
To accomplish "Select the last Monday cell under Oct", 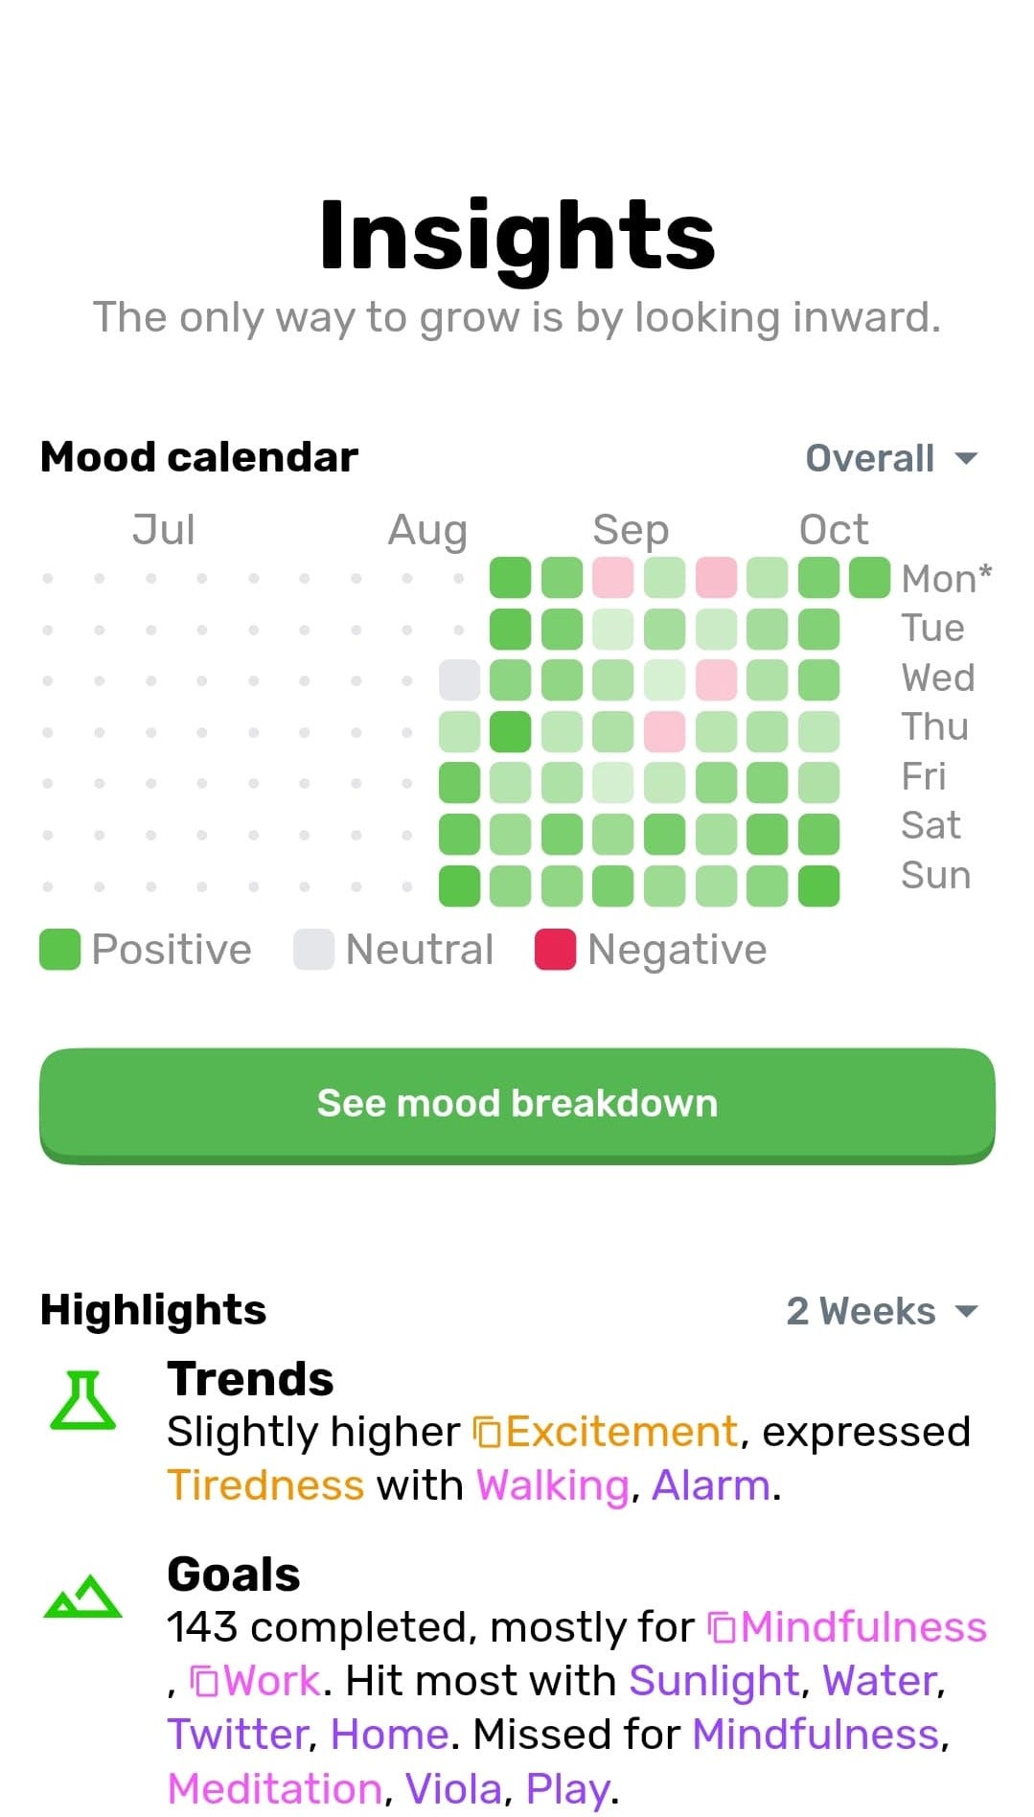I will [x=870, y=578].
